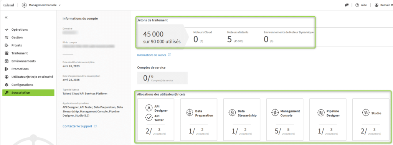
Task: Click external link icon beside Contacter le Support
Action: pos(95,126)
